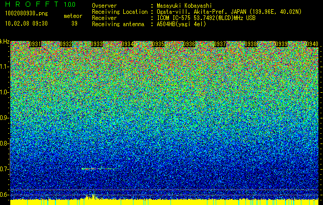Click the 0931 time marker
This screenshot has width=323, height=205.
(x=35, y=44)
